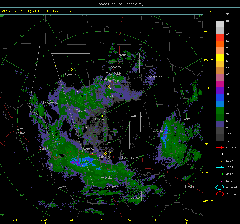Choose the dark green 20–10 dBZ swatch
This screenshot has height=224, width=240.
coord(220,117)
